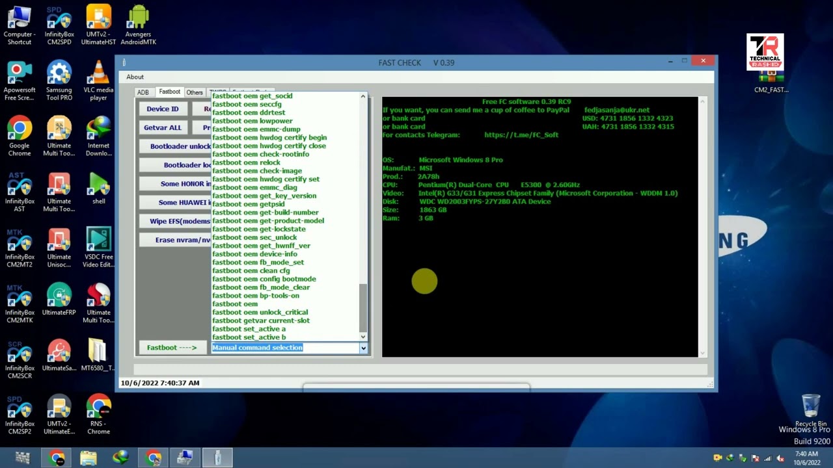This screenshot has width=833, height=468.
Task: Open Samsung Tool PRO desktop icon
Action: 59,81
